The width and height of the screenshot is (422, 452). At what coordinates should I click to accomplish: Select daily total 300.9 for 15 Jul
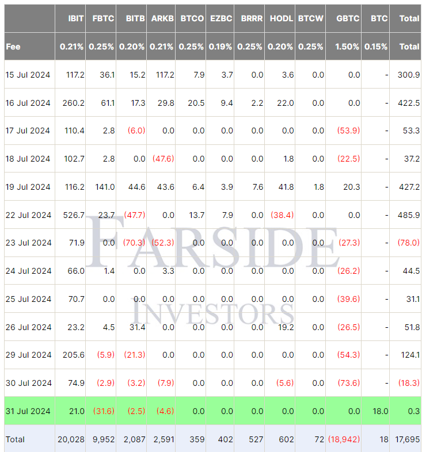click(409, 75)
